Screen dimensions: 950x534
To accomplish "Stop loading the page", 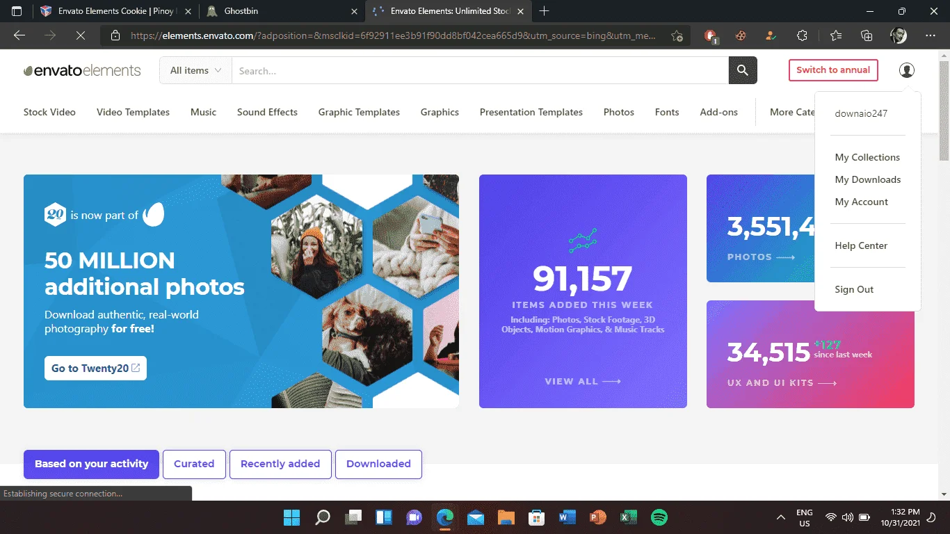I will tap(81, 35).
